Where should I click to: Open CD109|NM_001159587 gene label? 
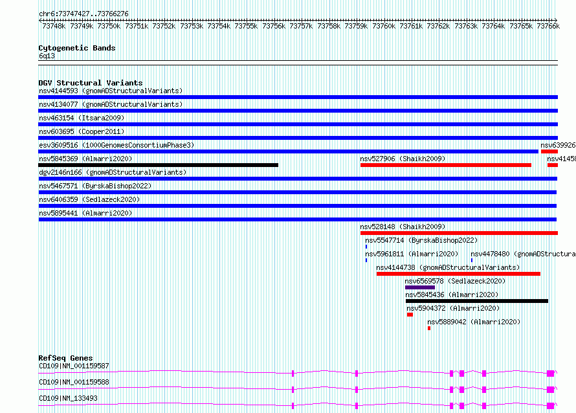[x=74, y=366]
